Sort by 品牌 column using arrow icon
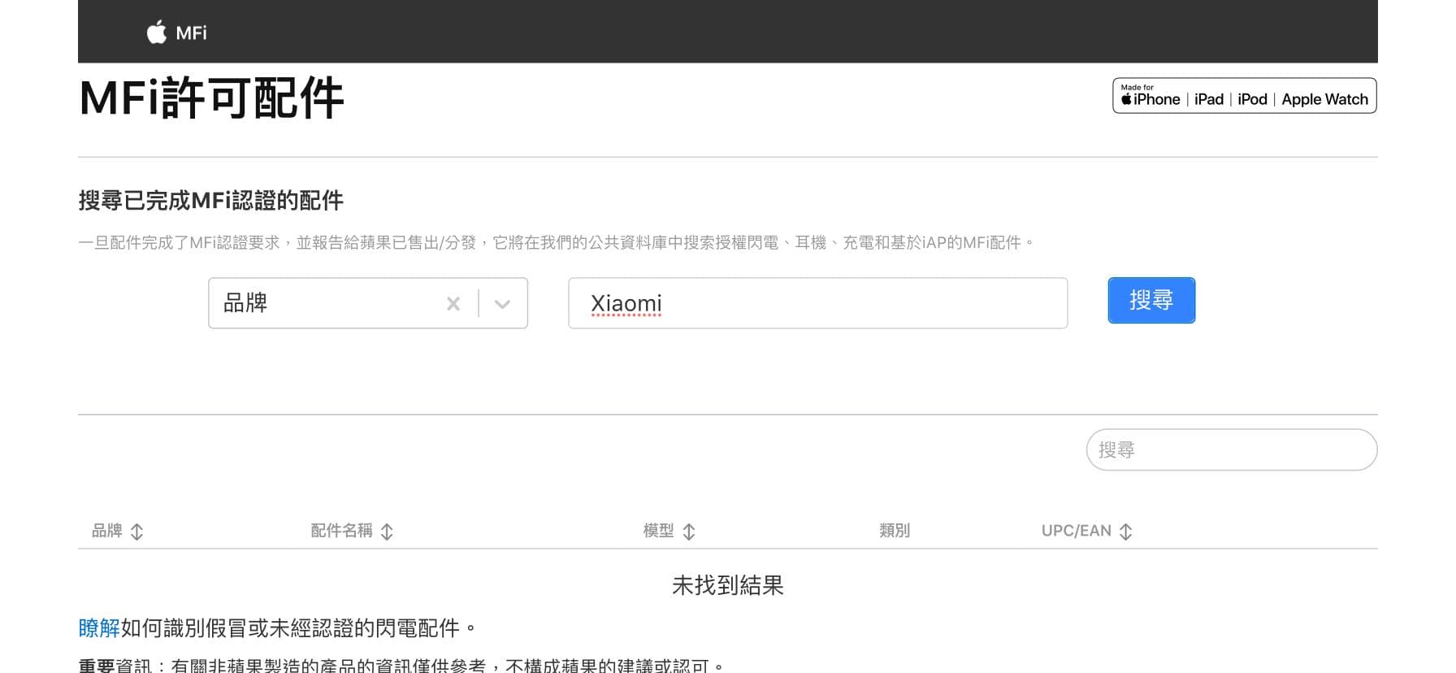Image resolution: width=1456 pixels, height=673 pixels. [137, 532]
